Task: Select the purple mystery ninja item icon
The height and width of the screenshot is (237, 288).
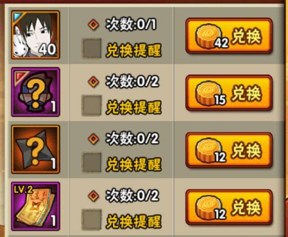Action: pyautogui.click(x=36, y=92)
